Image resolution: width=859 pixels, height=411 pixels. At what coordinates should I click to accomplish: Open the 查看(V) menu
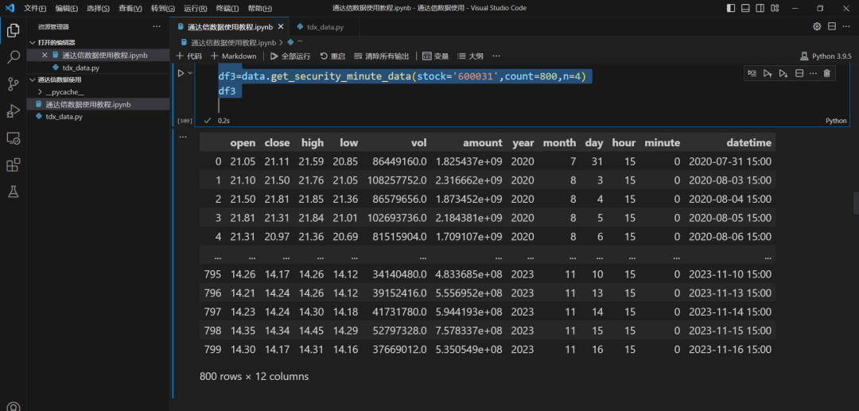[x=130, y=8]
